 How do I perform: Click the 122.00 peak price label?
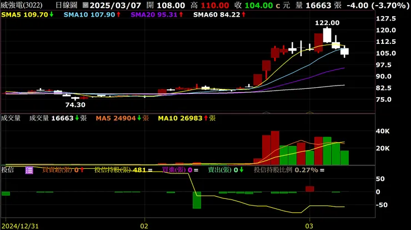[327, 23]
